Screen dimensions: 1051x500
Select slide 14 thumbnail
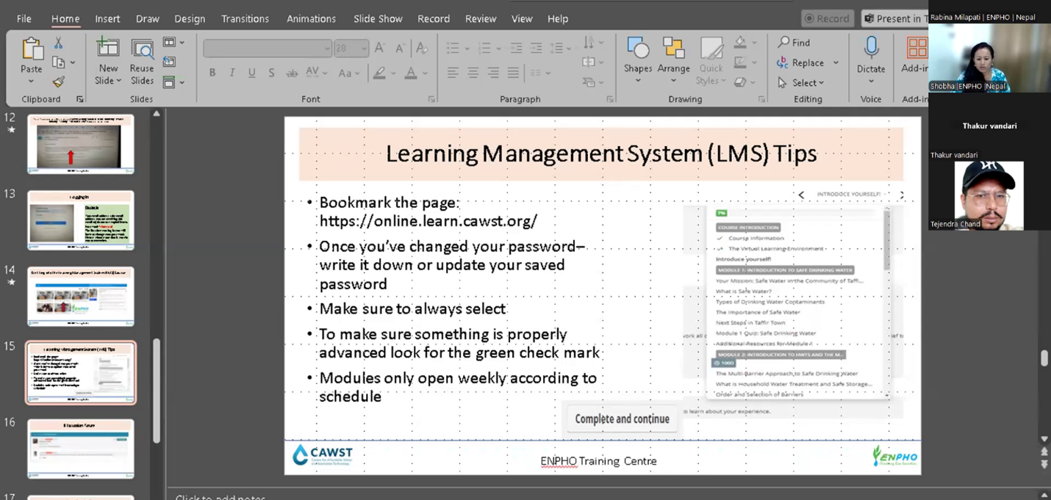[81, 297]
